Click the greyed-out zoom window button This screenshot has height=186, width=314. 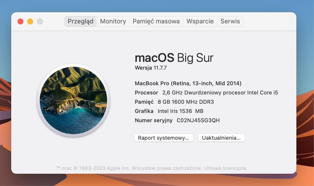coord(40,21)
